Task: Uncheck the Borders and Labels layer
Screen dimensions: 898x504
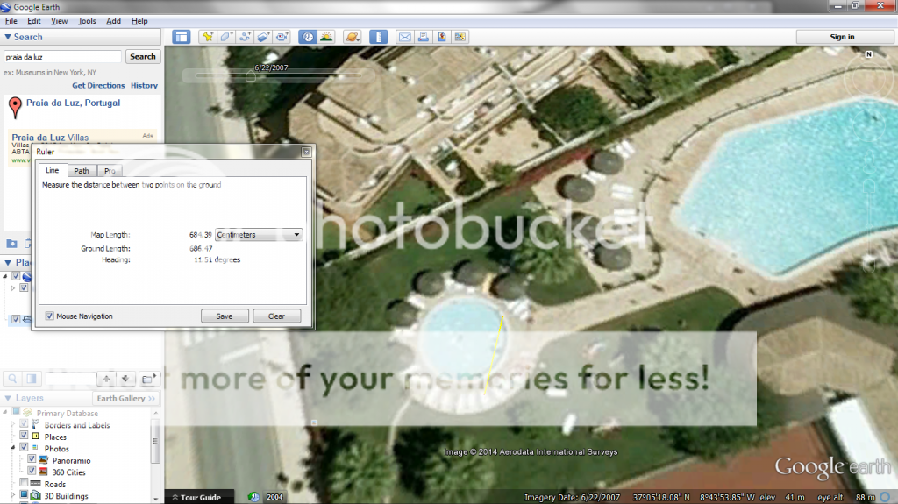Action: [x=24, y=424]
